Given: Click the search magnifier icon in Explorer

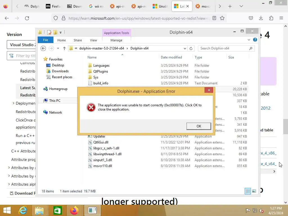Looking at the screenshot, I should pyautogui.click(x=251, y=48).
